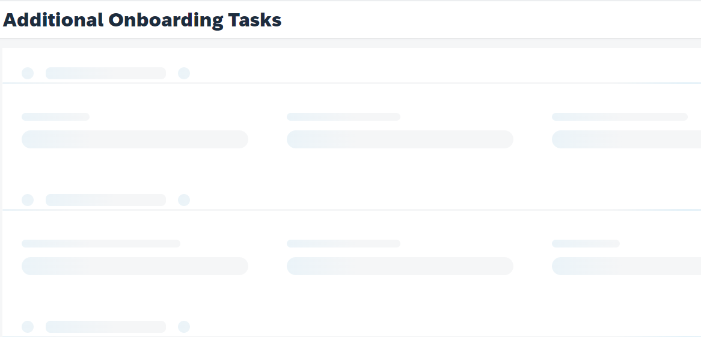Click the long label placeholder in second section's first column
This screenshot has width=701, height=337.
coord(101,243)
